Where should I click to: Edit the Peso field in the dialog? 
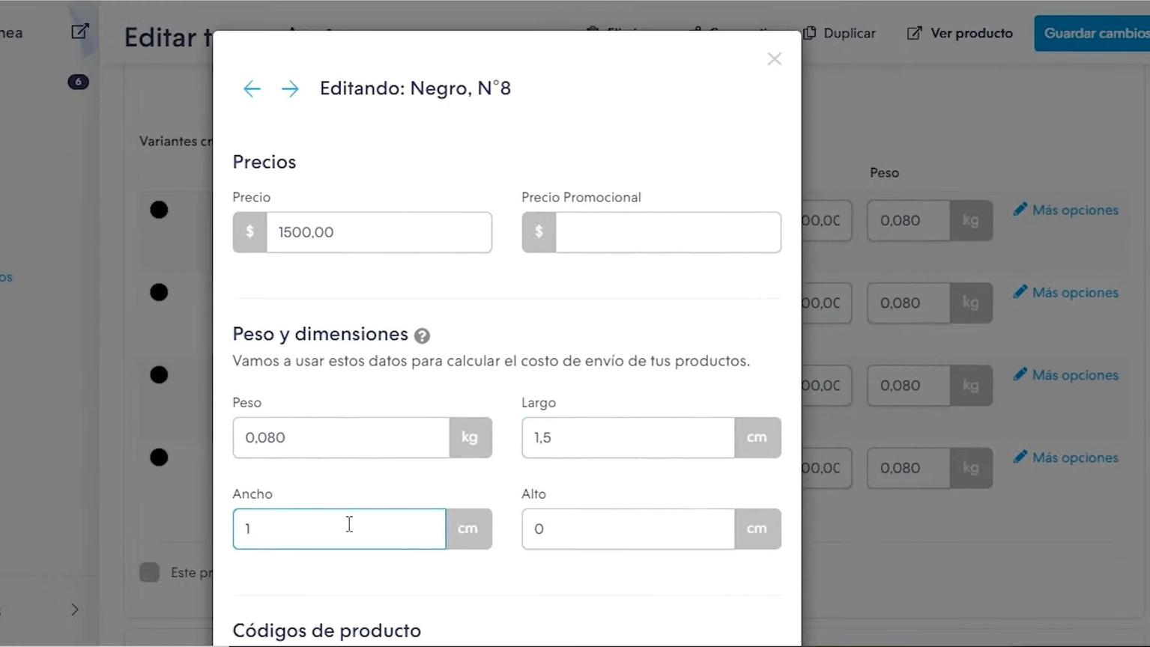click(341, 437)
